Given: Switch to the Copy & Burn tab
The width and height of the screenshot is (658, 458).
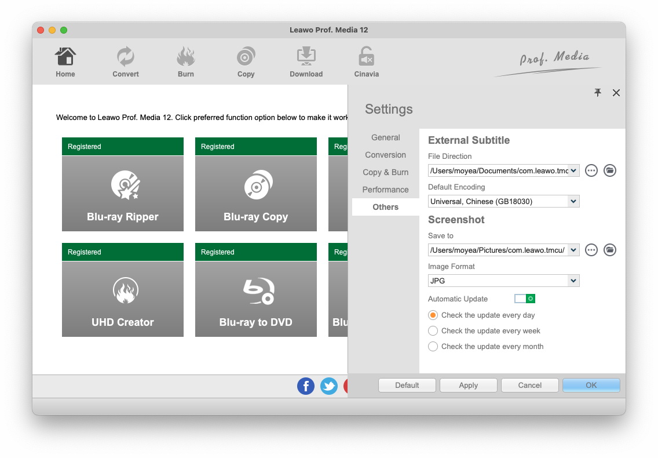Looking at the screenshot, I should point(385,172).
